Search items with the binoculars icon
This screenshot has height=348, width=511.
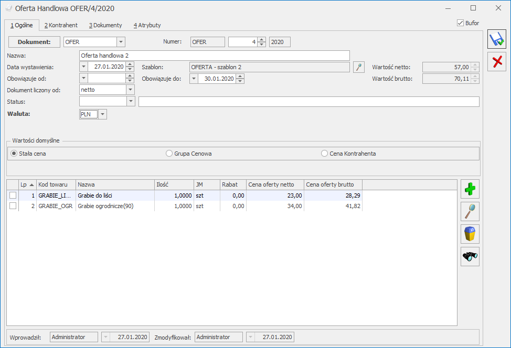tap(470, 256)
